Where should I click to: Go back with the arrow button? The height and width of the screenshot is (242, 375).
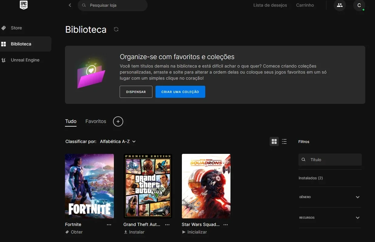[70, 5]
